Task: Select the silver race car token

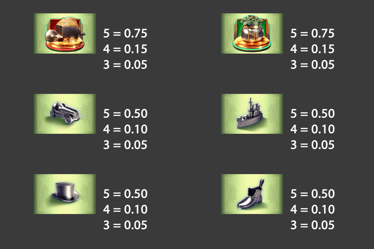Action: click(x=65, y=114)
